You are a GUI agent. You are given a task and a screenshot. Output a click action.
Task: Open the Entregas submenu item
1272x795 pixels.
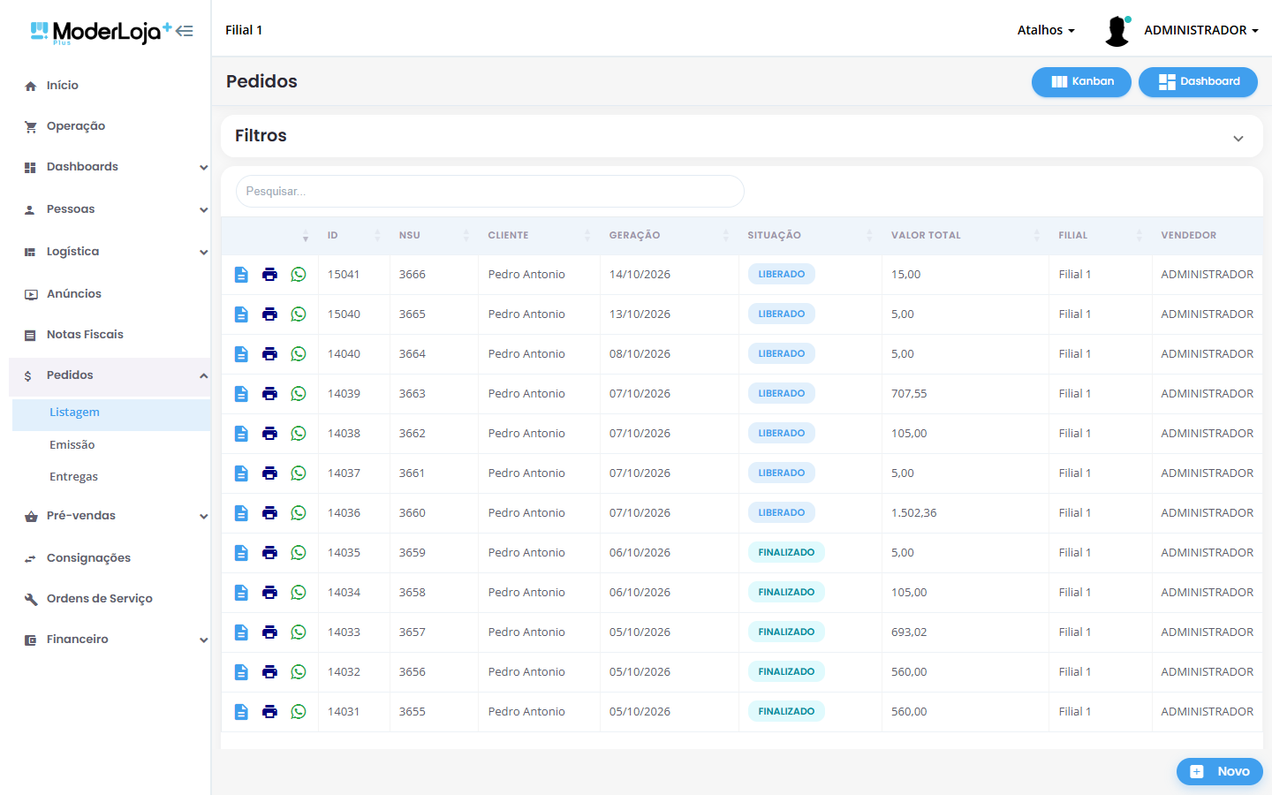[x=74, y=477]
